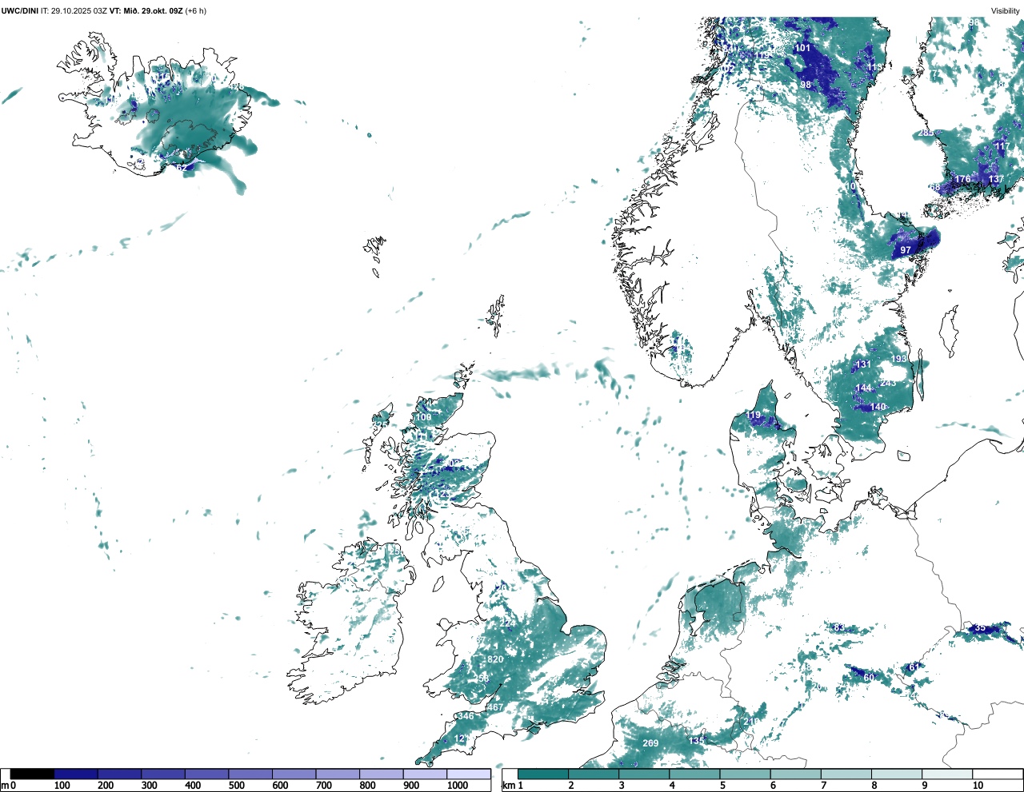The height and width of the screenshot is (792, 1024).
Task: Click the '1000' legend tick label
Action: pos(458,786)
